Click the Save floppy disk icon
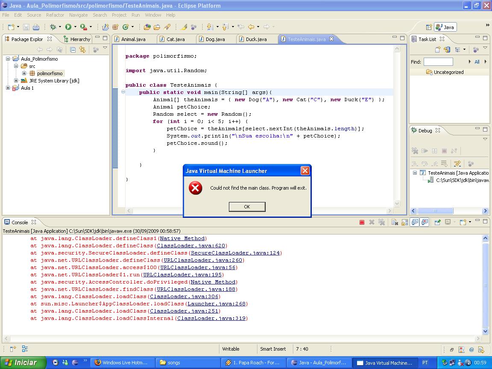 click(26, 27)
